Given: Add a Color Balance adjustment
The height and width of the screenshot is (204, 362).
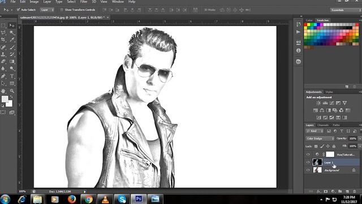Looking at the screenshot, I should 322,110.
